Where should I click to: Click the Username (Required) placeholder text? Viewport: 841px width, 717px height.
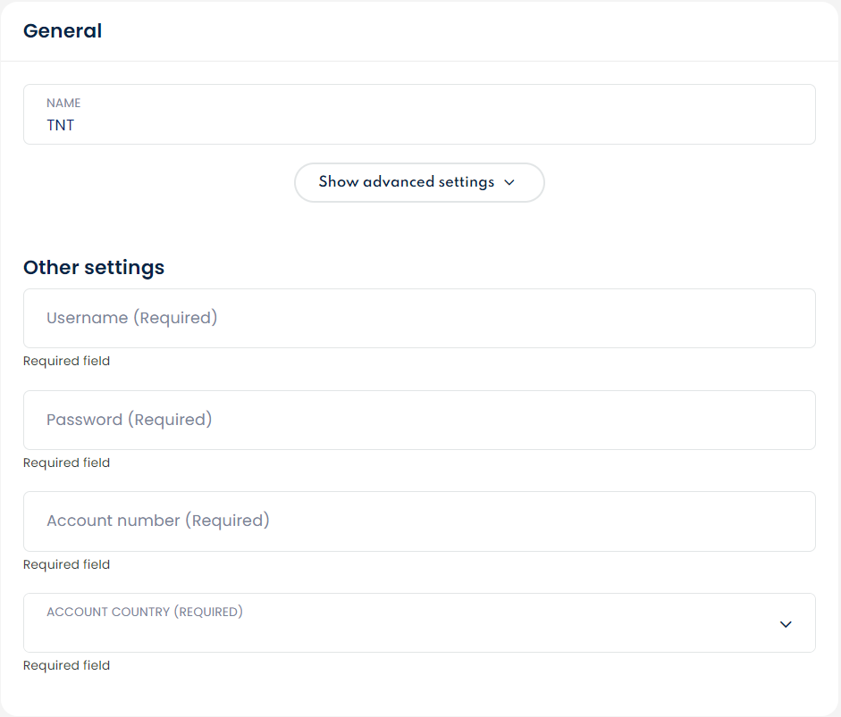[x=132, y=318]
